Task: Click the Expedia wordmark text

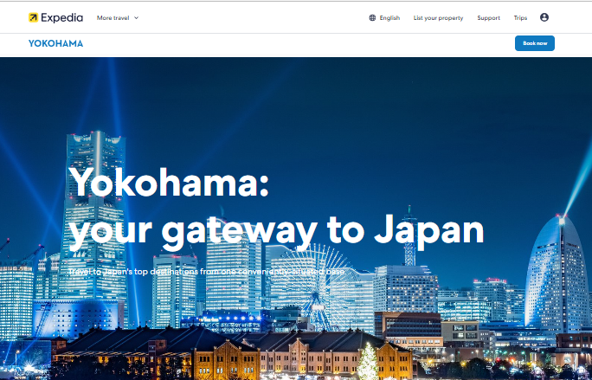Action: [x=62, y=18]
